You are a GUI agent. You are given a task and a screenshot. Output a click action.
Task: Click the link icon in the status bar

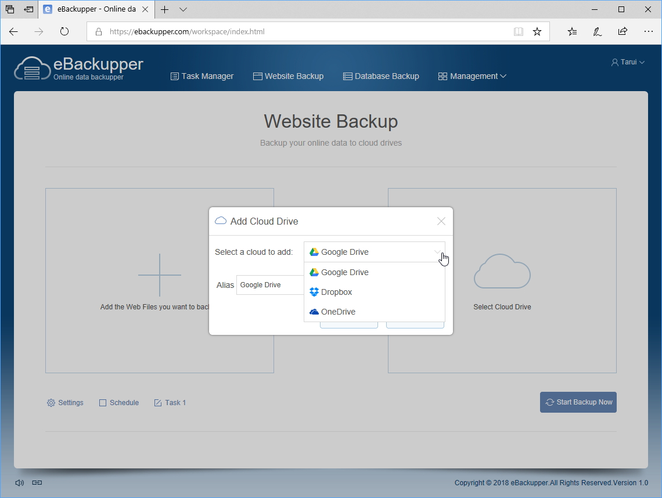pos(36,482)
